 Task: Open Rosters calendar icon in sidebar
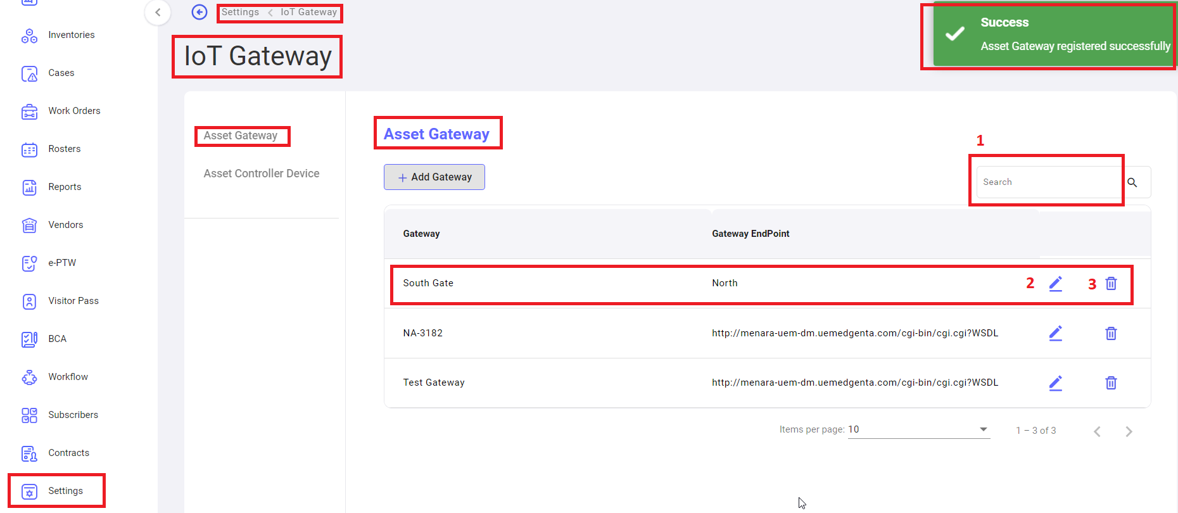pyautogui.click(x=29, y=149)
